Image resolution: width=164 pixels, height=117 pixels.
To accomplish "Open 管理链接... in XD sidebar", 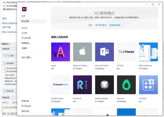I will [26, 43].
